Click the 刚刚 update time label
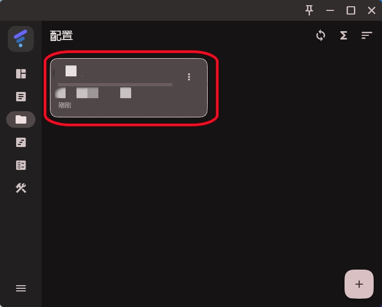Image resolution: width=382 pixels, height=307 pixels. click(65, 105)
